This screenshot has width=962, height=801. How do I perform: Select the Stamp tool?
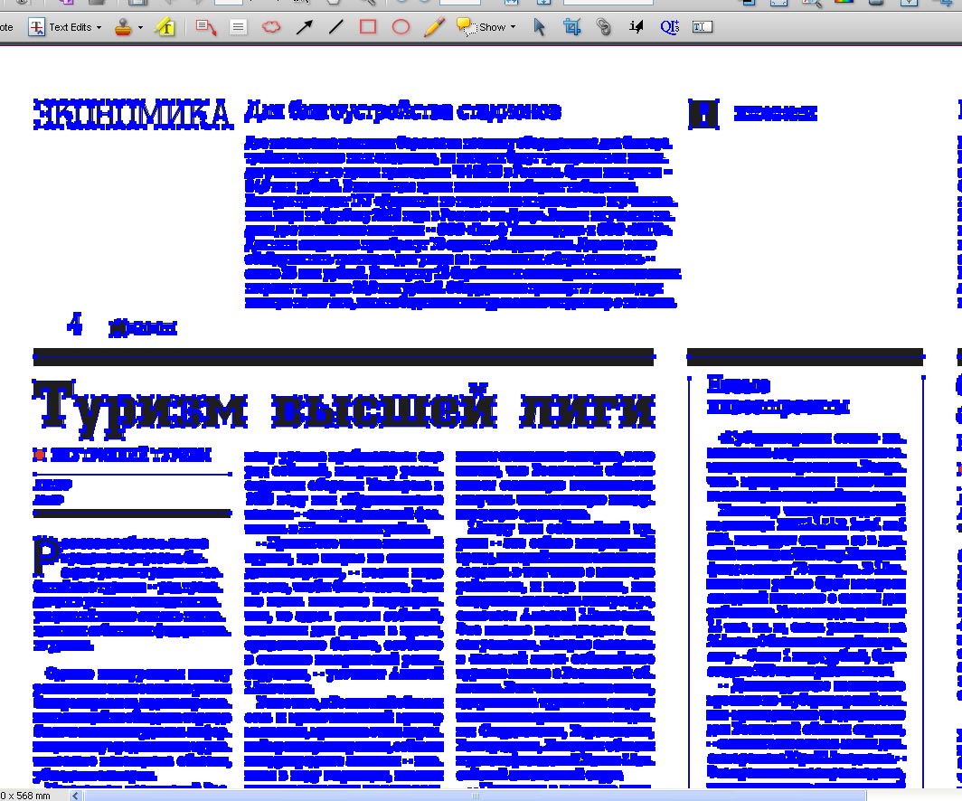tap(123, 27)
